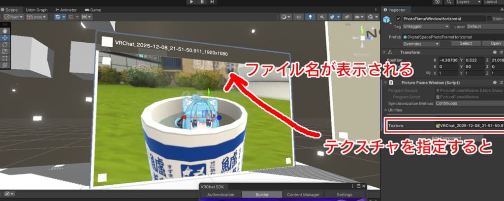Click the GameObject cube icon in Inspector

point(386,20)
